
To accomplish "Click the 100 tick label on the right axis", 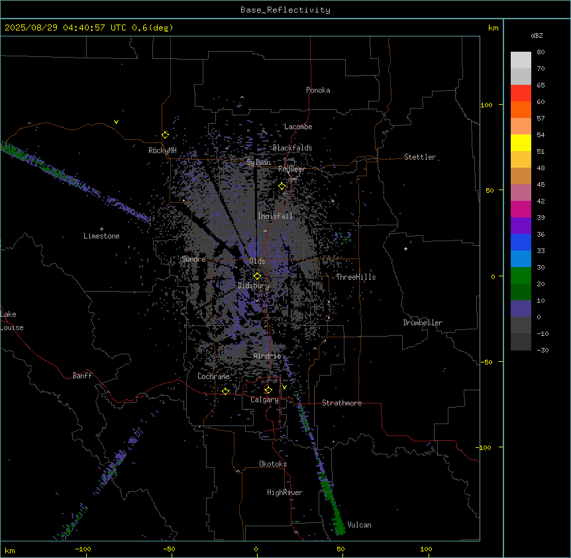I will pyautogui.click(x=486, y=105).
